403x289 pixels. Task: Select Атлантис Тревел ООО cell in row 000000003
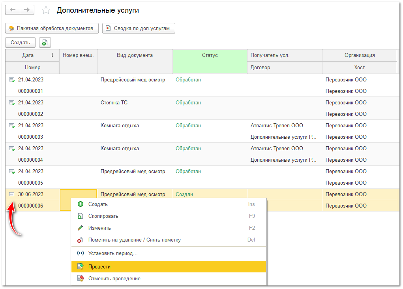277,126
